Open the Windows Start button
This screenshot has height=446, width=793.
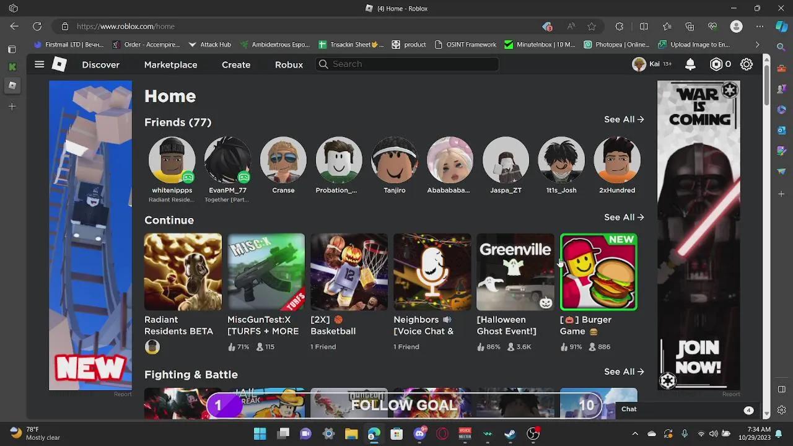click(260, 434)
